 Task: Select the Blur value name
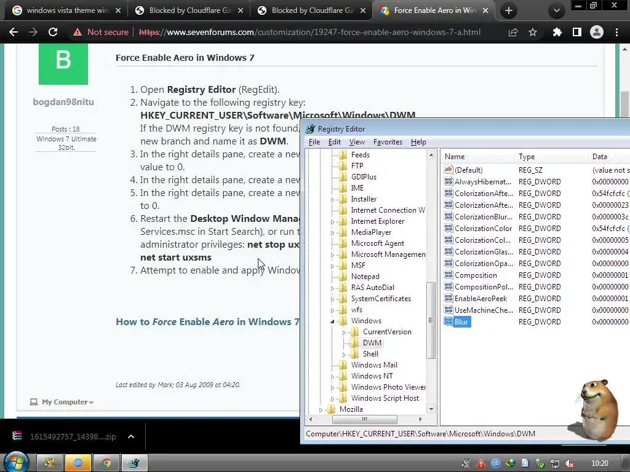click(461, 322)
